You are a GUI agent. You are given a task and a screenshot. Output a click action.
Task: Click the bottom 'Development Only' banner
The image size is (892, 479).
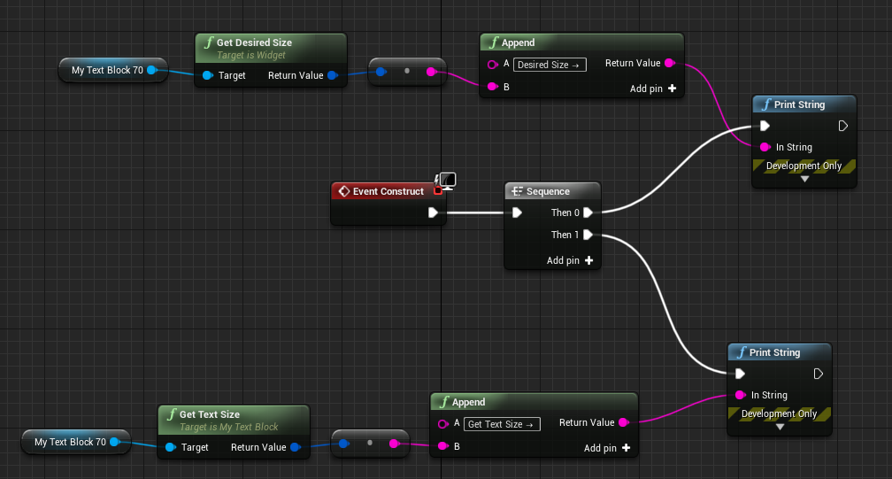coord(779,413)
